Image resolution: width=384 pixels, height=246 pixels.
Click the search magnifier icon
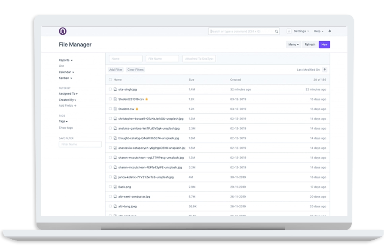[276, 31]
